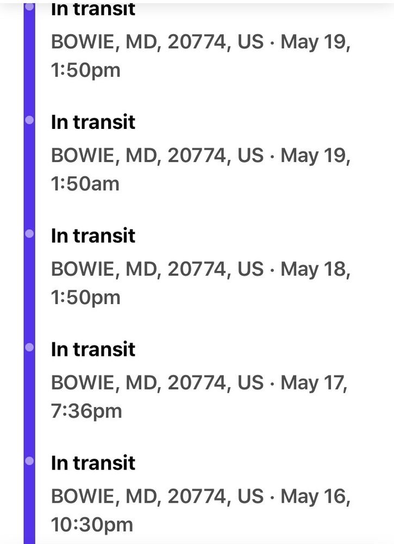Select the 10:30pm timestamp
The image size is (394, 544).
[92, 525]
